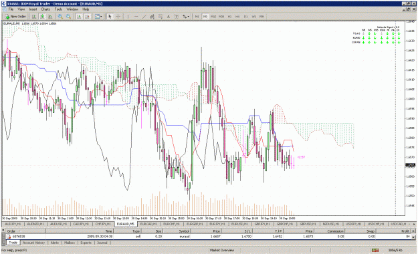Select the Fibonacci retracement tool
The height and width of the screenshot is (254, 418).
coord(161,17)
